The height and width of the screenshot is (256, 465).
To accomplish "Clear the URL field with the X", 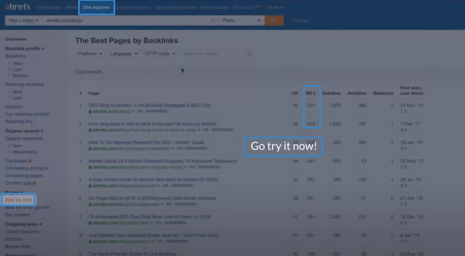I will 213,21.
